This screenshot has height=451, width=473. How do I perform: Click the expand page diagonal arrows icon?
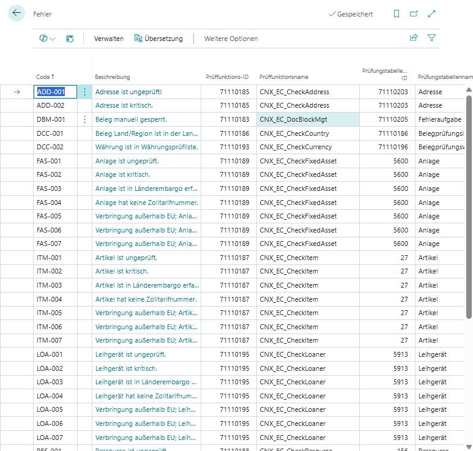coord(432,14)
